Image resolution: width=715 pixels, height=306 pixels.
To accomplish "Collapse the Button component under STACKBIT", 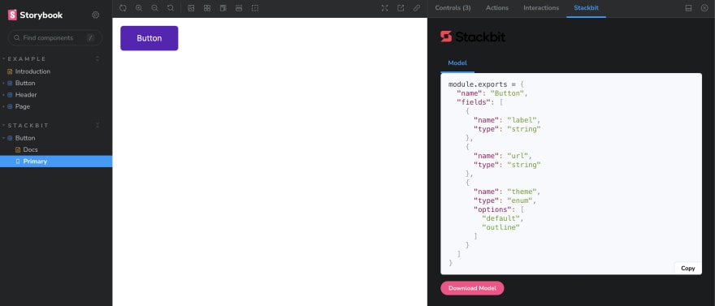I will pos(25,138).
